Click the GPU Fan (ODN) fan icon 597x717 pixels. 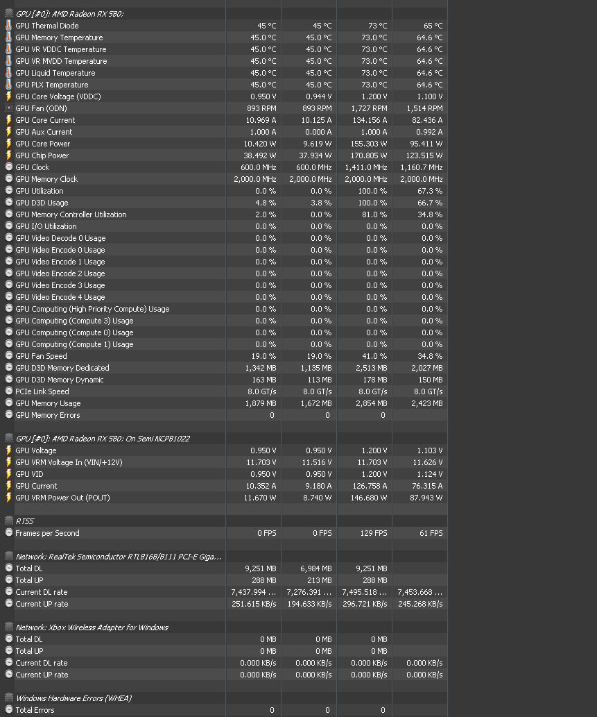[8, 108]
